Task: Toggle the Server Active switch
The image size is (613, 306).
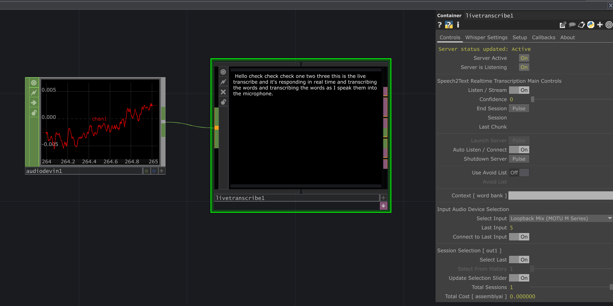Action: point(524,58)
